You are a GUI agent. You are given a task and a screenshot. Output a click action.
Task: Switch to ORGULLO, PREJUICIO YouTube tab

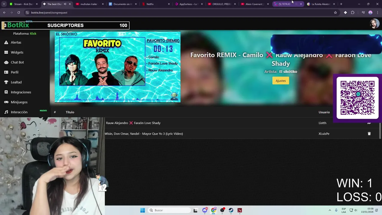pyautogui.click(x=221, y=4)
